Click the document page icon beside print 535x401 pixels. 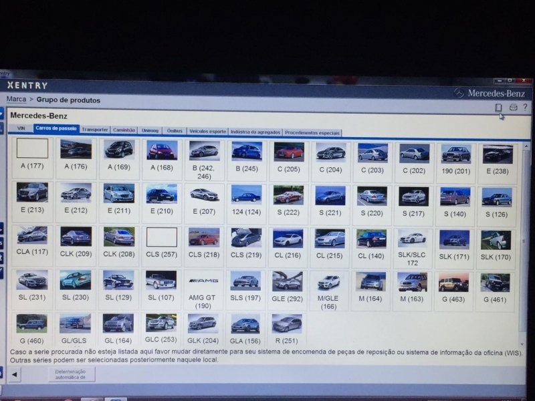[498, 108]
